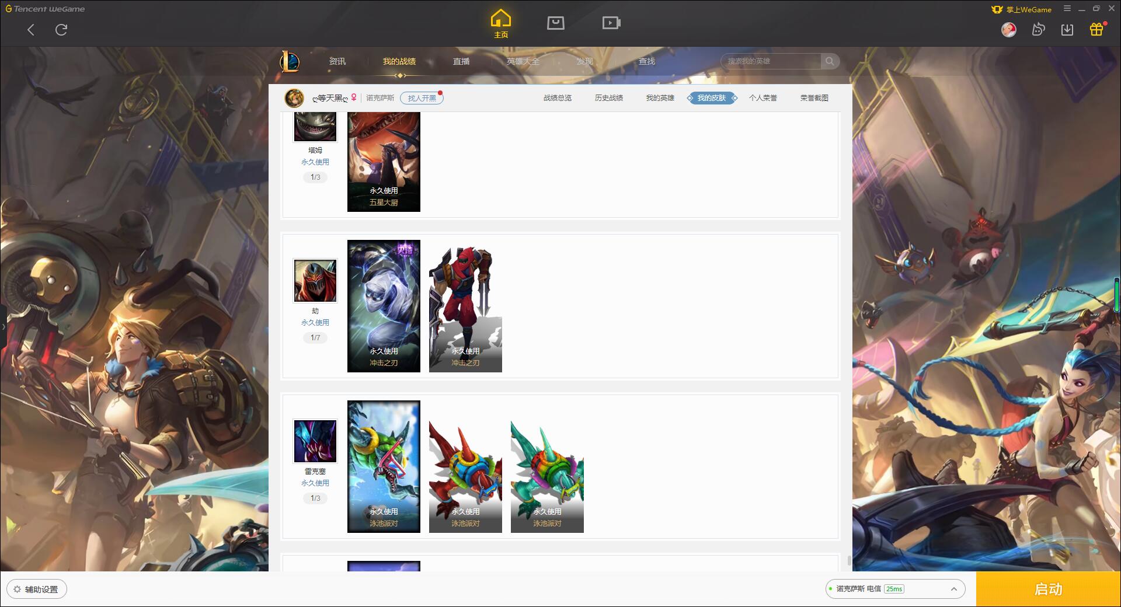Click the player profile avatar
The width and height of the screenshot is (1121, 607).
294,98
